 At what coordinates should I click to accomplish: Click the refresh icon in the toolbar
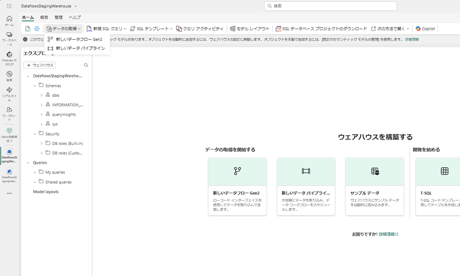pos(28,29)
